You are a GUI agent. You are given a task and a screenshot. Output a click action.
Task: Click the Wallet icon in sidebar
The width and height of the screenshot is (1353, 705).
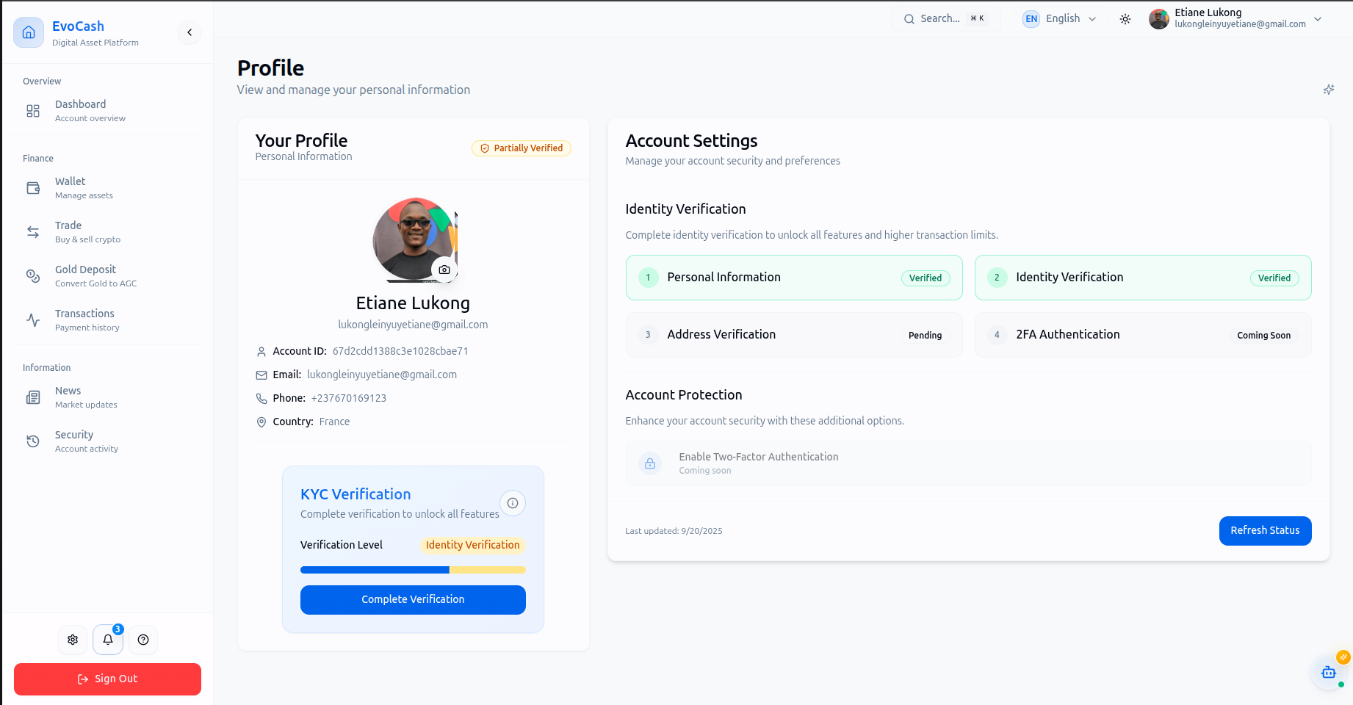(x=33, y=188)
